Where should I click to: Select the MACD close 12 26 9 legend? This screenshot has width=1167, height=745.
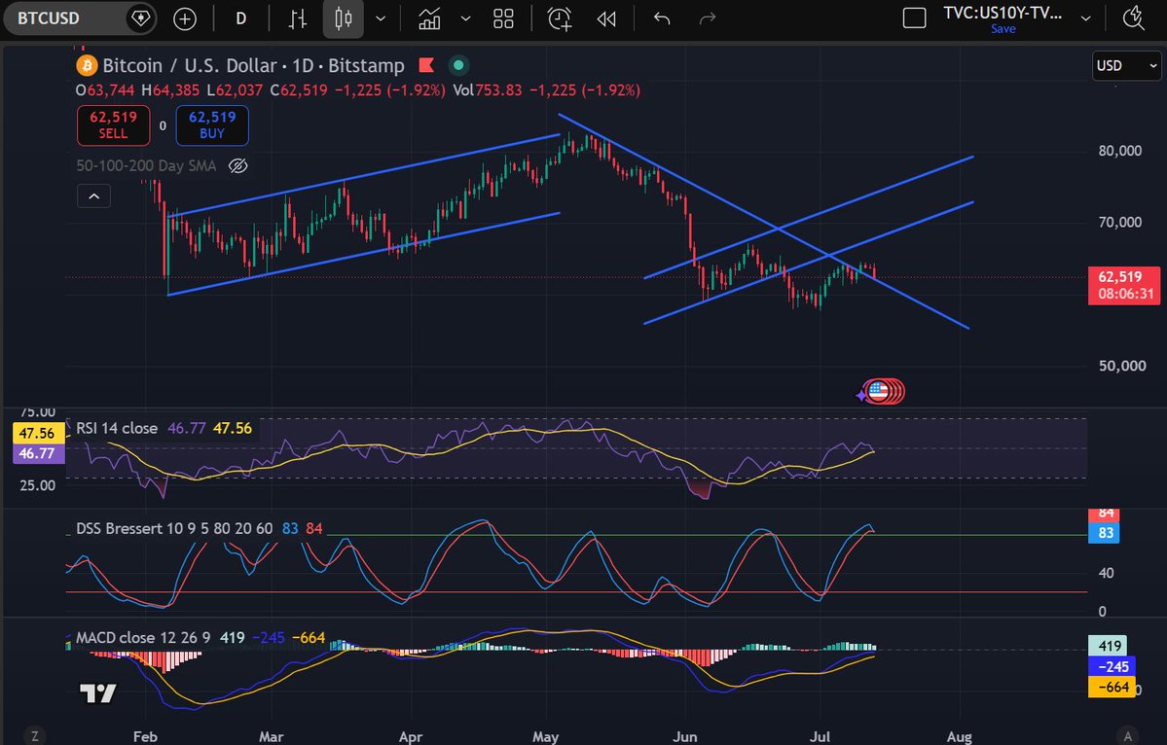click(143, 638)
